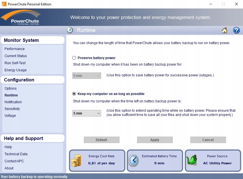The width and height of the screenshot is (243, 179).
Task: Open the 5 min dropdown under Keep computer on
Action: [x=87, y=113]
